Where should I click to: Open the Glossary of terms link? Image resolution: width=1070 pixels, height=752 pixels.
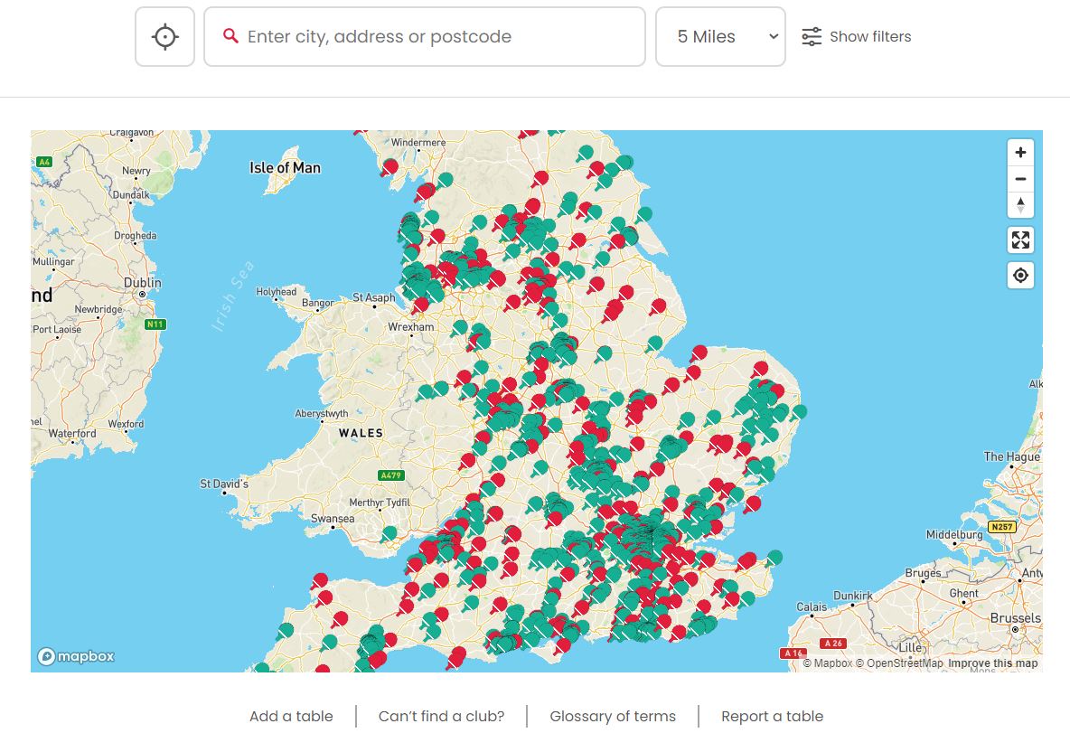(613, 717)
